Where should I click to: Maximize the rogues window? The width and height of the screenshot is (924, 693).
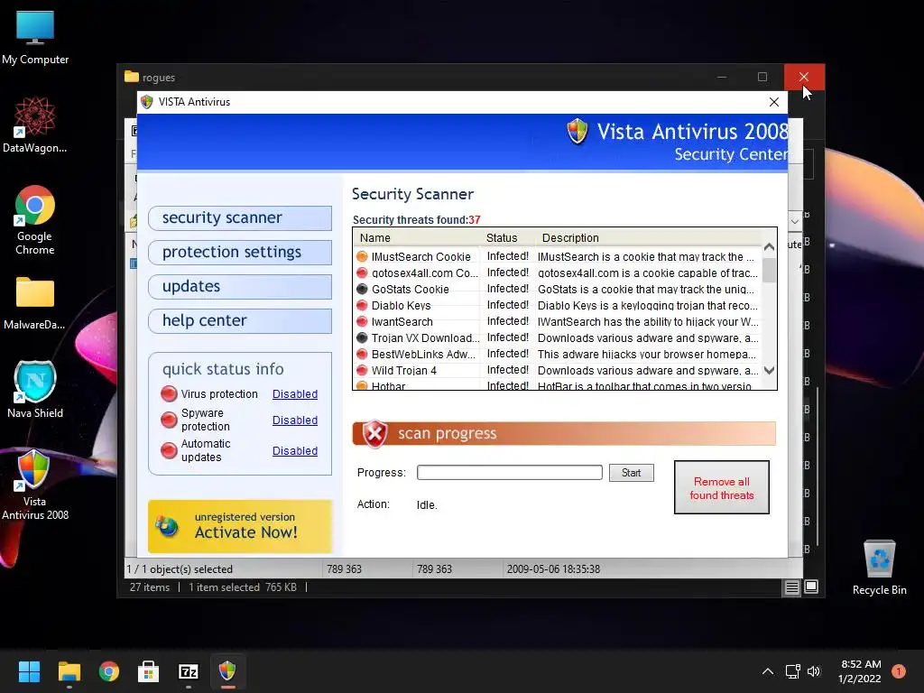[762, 78]
